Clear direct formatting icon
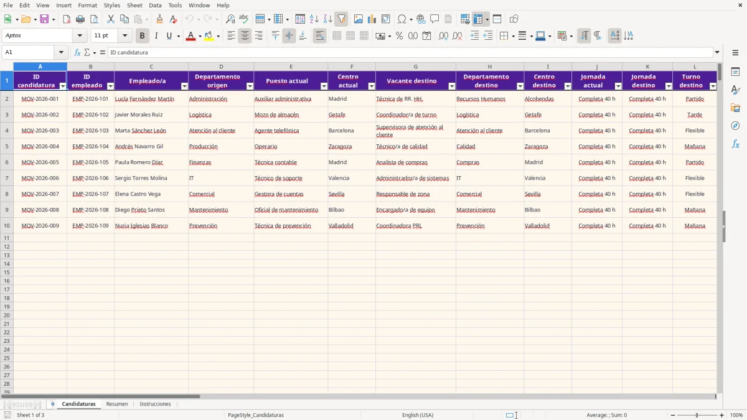This screenshot has width=747, height=420. pyautogui.click(x=174, y=19)
